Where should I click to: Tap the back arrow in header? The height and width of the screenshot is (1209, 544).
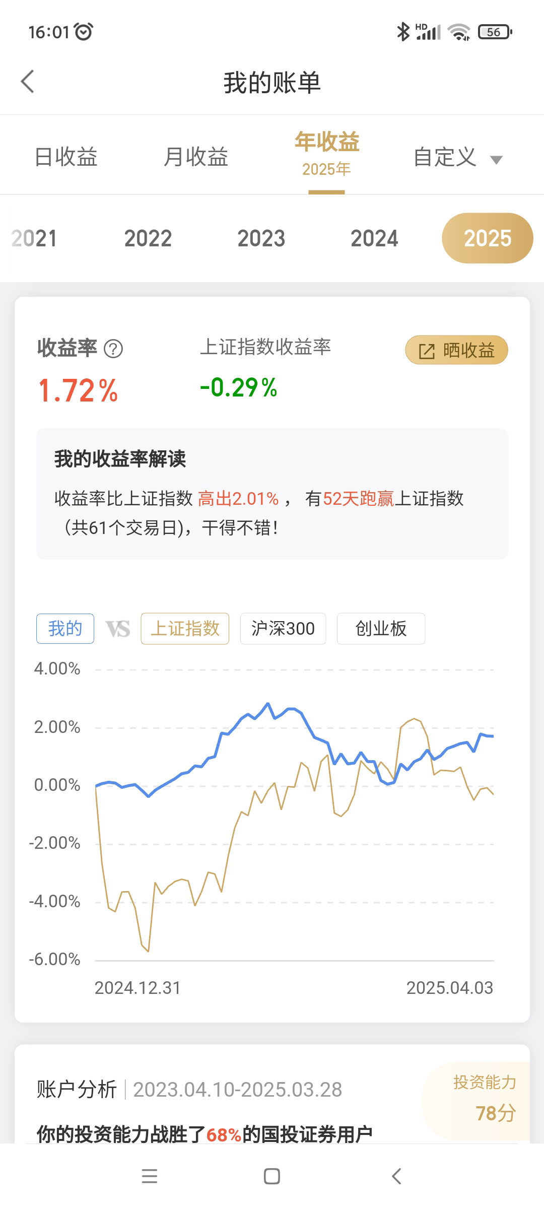[28, 82]
